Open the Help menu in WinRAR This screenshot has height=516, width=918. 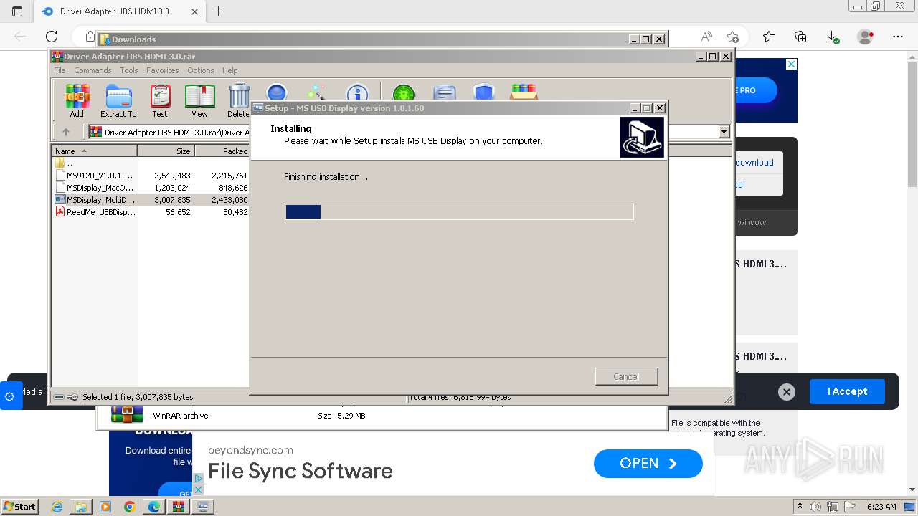click(x=229, y=70)
